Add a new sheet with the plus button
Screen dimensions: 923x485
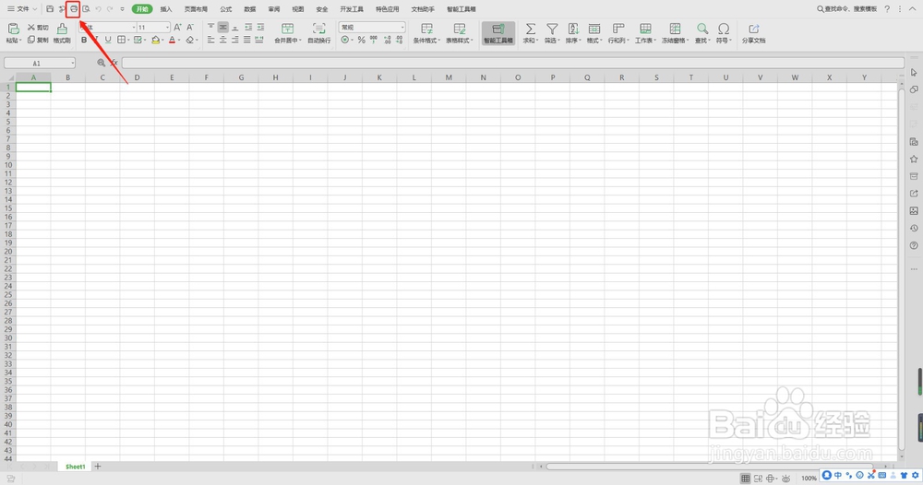click(x=98, y=467)
